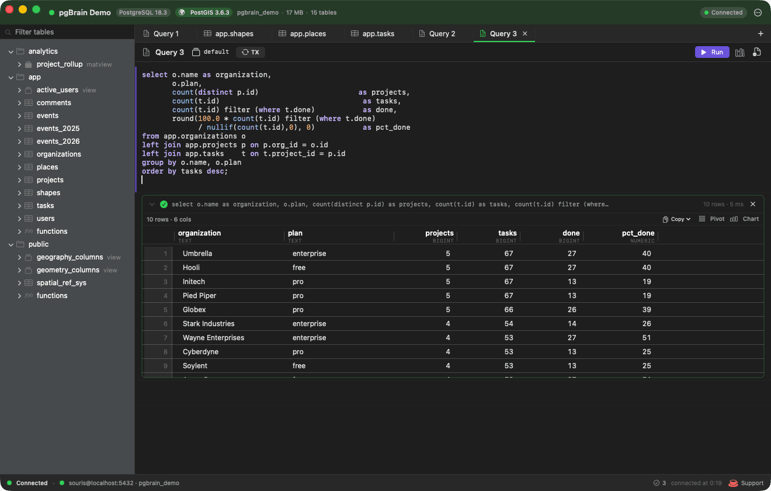
Task: Expand the active_users view
Action: click(x=19, y=90)
